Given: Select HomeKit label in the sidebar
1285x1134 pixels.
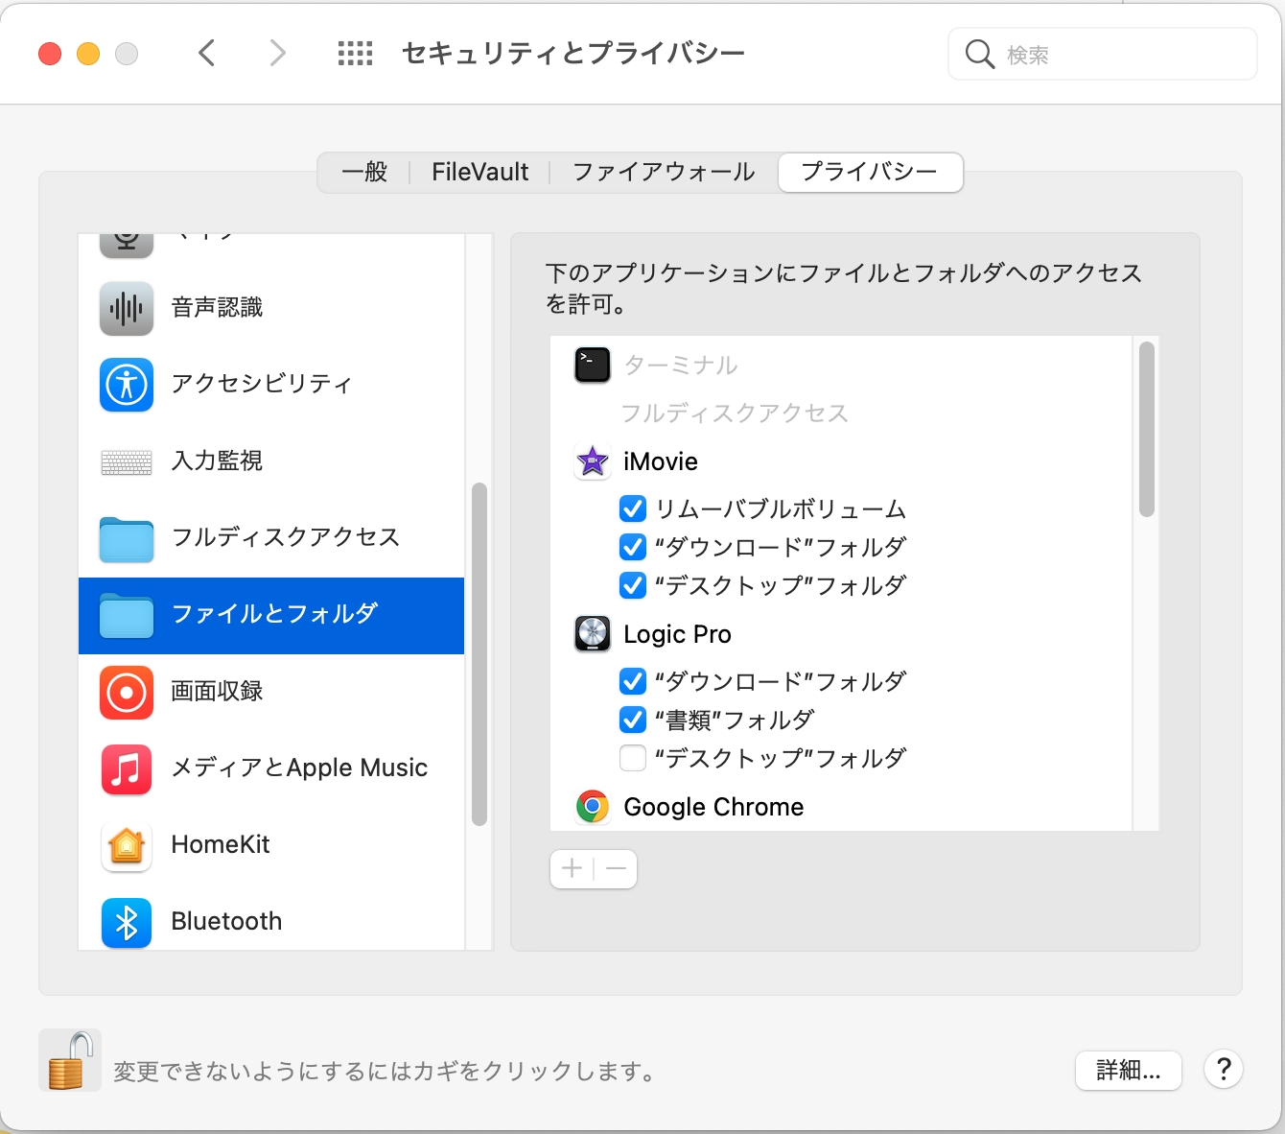Looking at the screenshot, I should point(221,845).
